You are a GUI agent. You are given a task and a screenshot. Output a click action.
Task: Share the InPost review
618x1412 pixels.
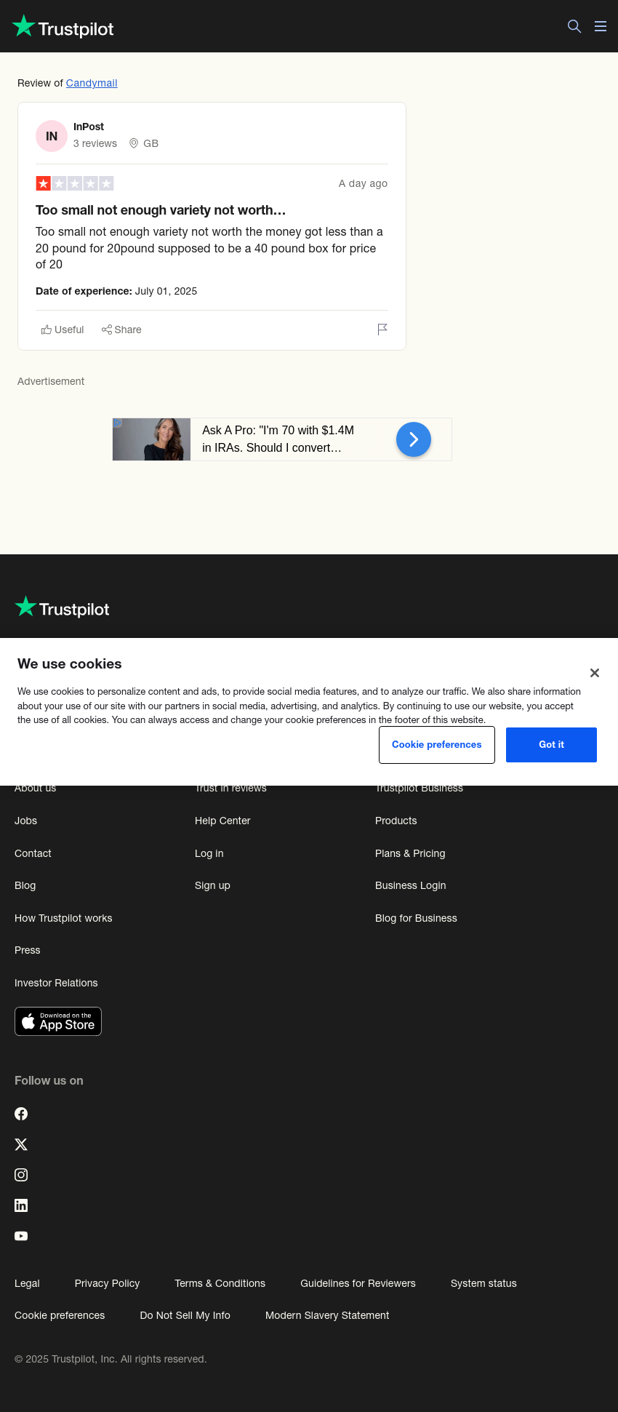121,330
